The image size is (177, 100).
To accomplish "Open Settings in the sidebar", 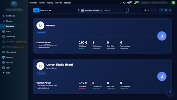I will pos(9,62).
